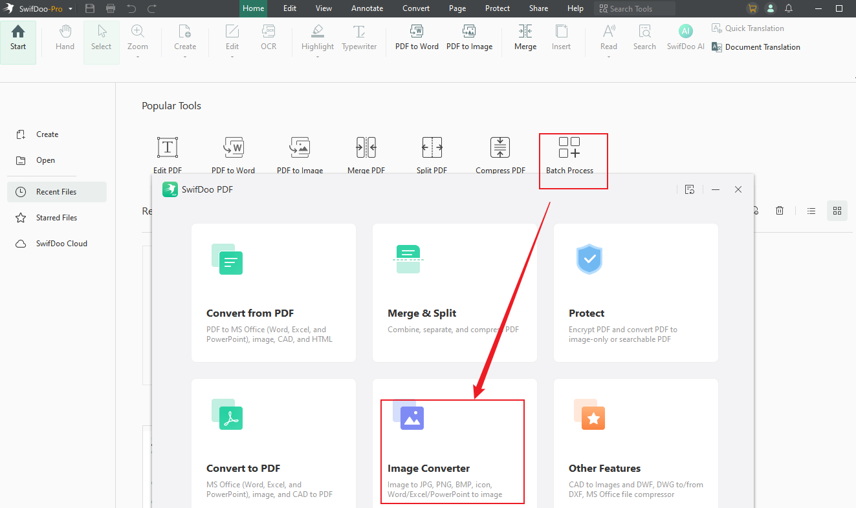Switch recent files to list view
856x508 pixels.
811,210
